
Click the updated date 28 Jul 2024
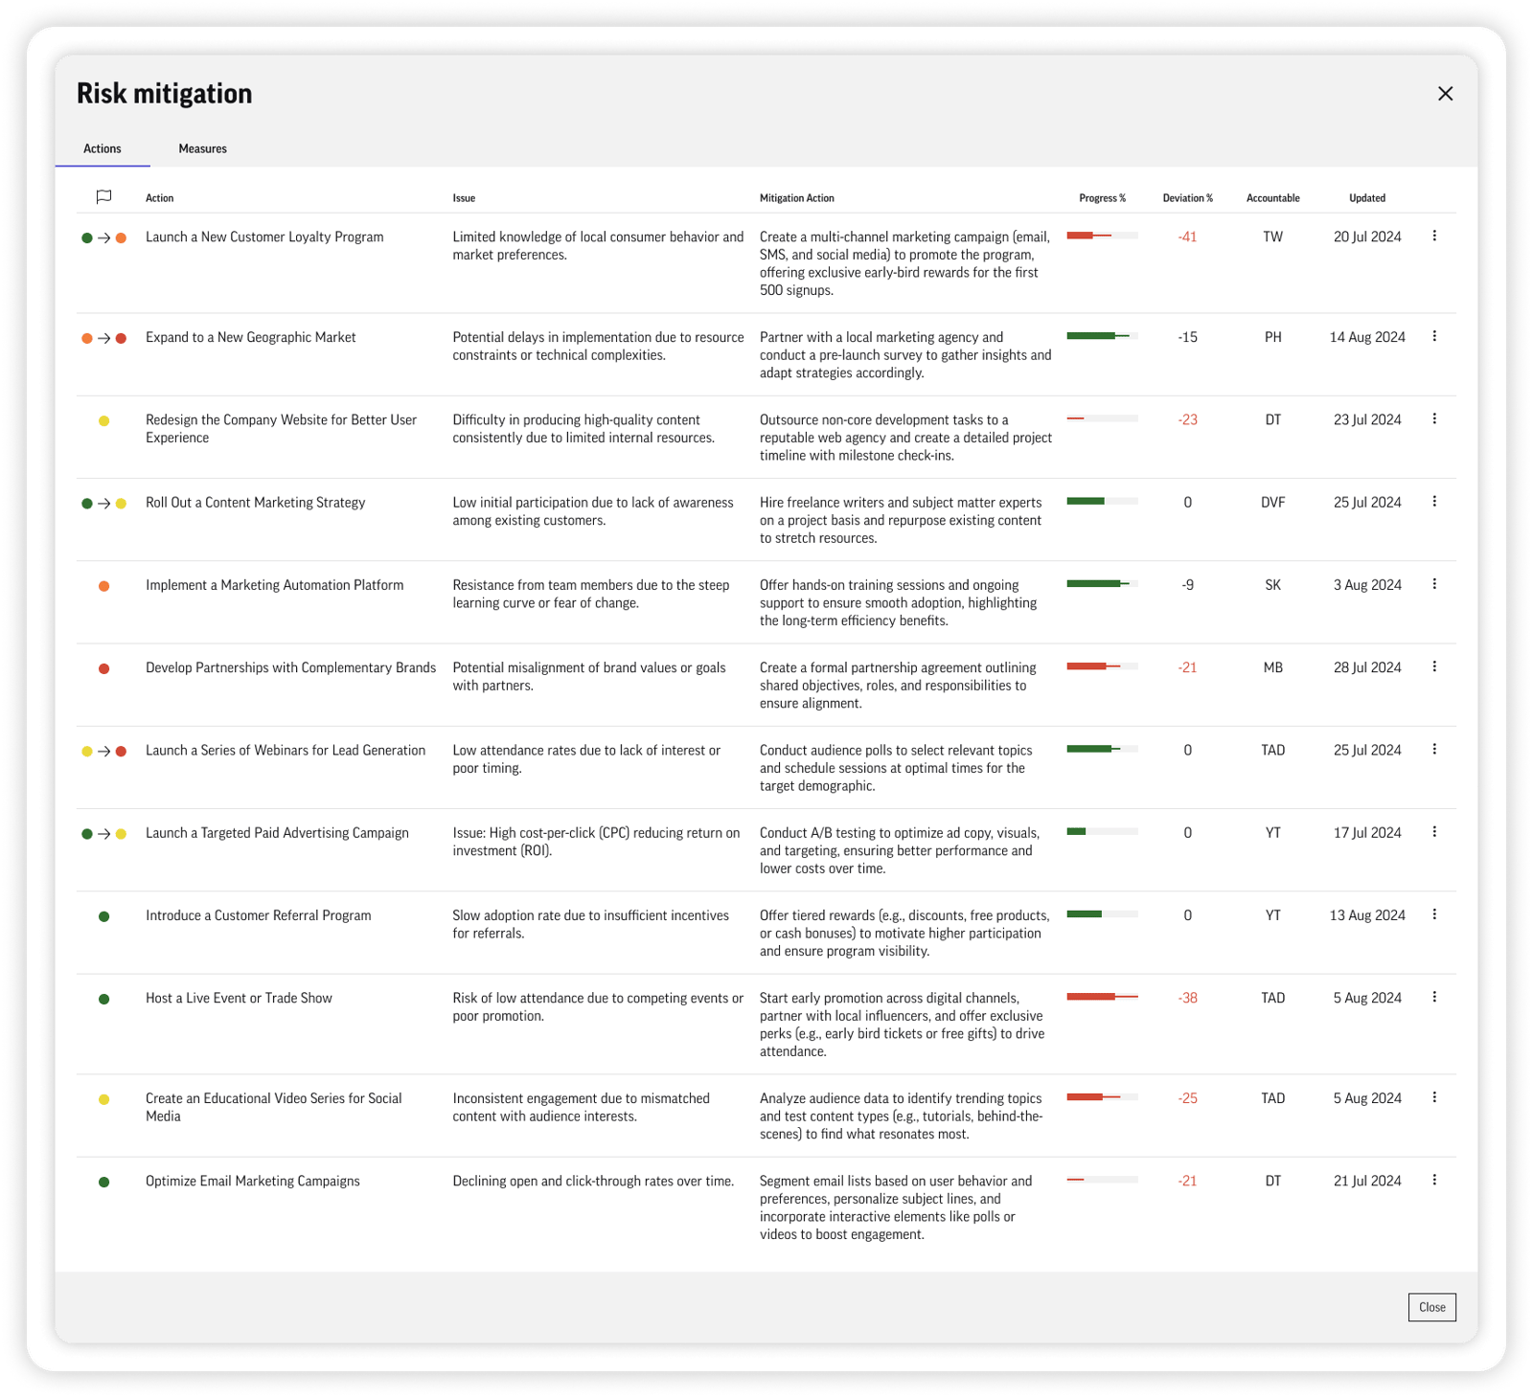tap(1367, 668)
